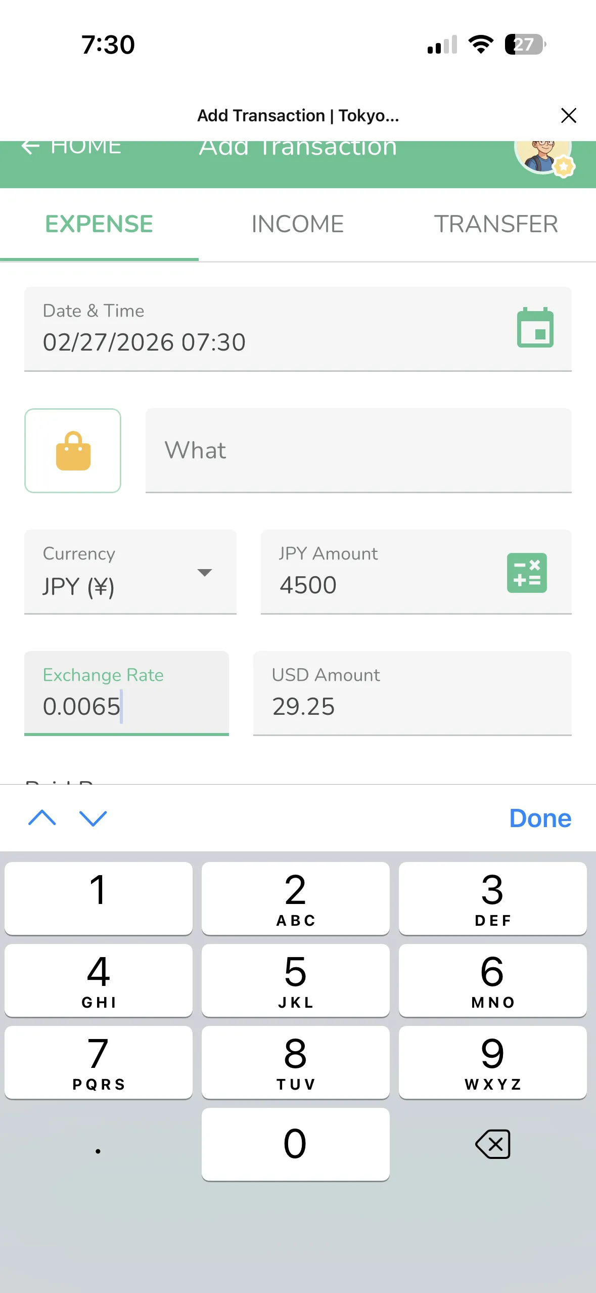Viewport: 596px width, 1293px height.
Task: Select the Expense tab
Action: click(99, 224)
